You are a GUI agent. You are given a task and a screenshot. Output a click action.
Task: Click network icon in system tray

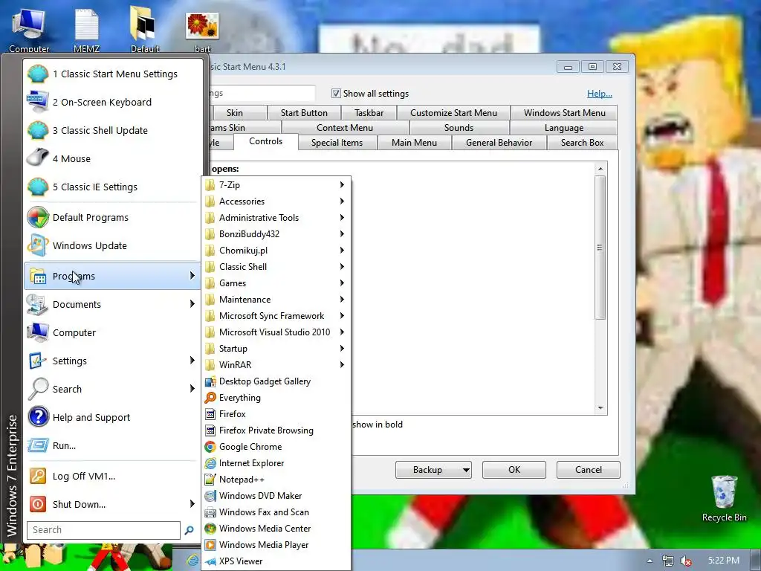click(668, 561)
